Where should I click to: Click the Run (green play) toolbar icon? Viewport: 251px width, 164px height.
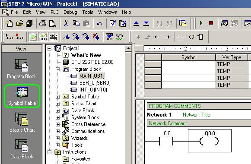201,23
